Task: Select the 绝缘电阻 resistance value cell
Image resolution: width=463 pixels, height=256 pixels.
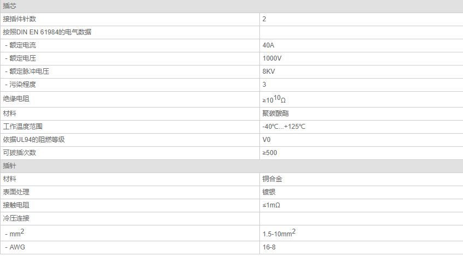Action: (361, 99)
